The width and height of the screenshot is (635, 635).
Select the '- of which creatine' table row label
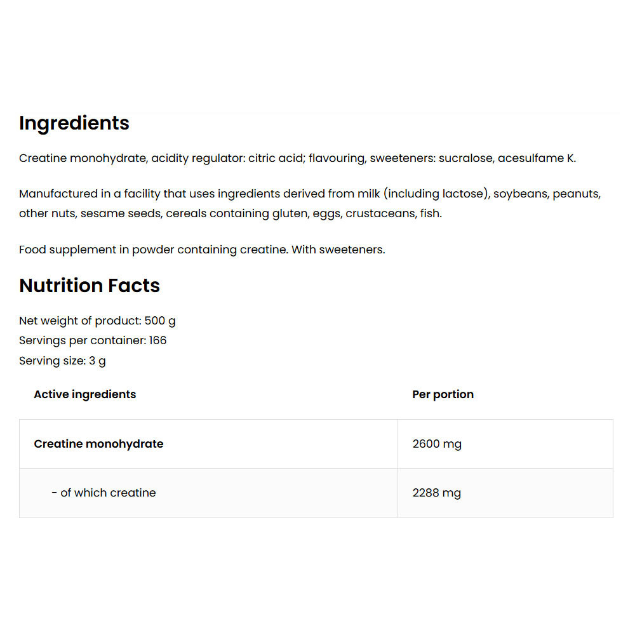[x=104, y=493]
